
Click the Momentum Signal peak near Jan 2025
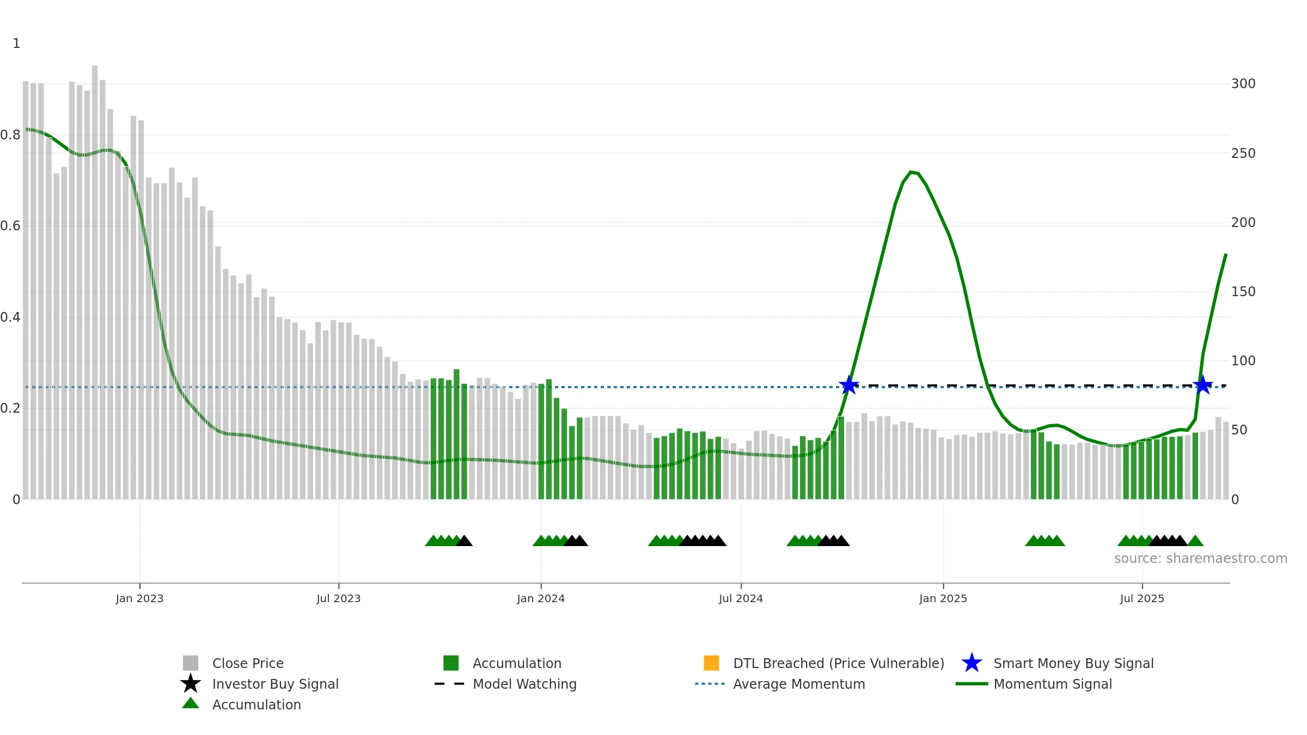point(911,172)
